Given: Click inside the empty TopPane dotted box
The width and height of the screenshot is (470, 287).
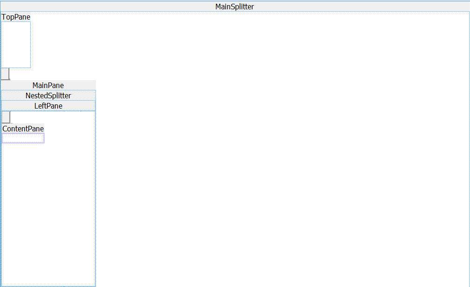Looking at the screenshot, I should coord(16,45).
